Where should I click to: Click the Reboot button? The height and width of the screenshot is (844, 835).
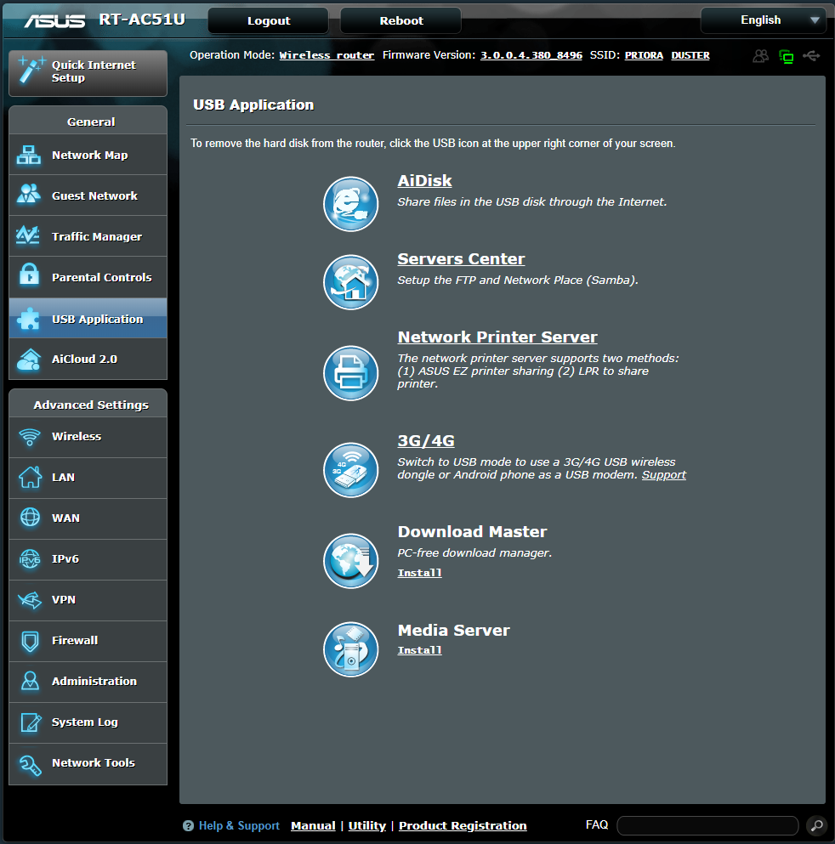[x=401, y=20]
